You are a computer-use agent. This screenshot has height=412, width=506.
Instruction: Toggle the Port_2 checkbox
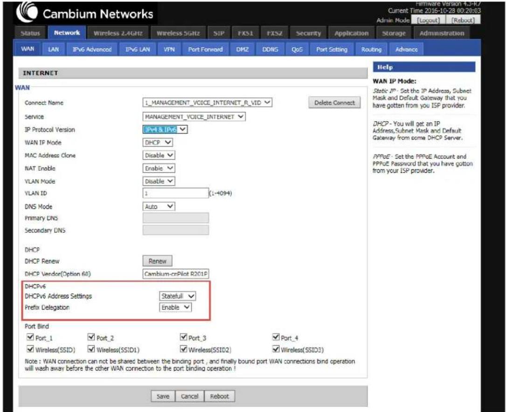coord(91,337)
